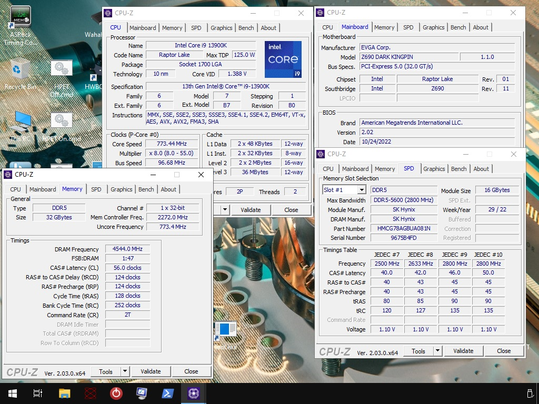Click the CAS# Latency value "56.0 clocks"

pyautogui.click(x=127, y=268)
